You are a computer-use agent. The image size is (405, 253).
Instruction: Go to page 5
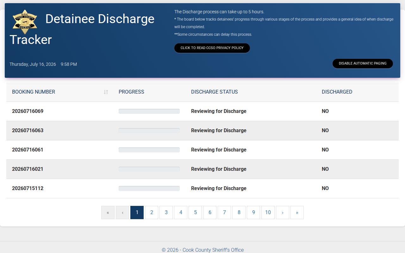pos(195,213)
